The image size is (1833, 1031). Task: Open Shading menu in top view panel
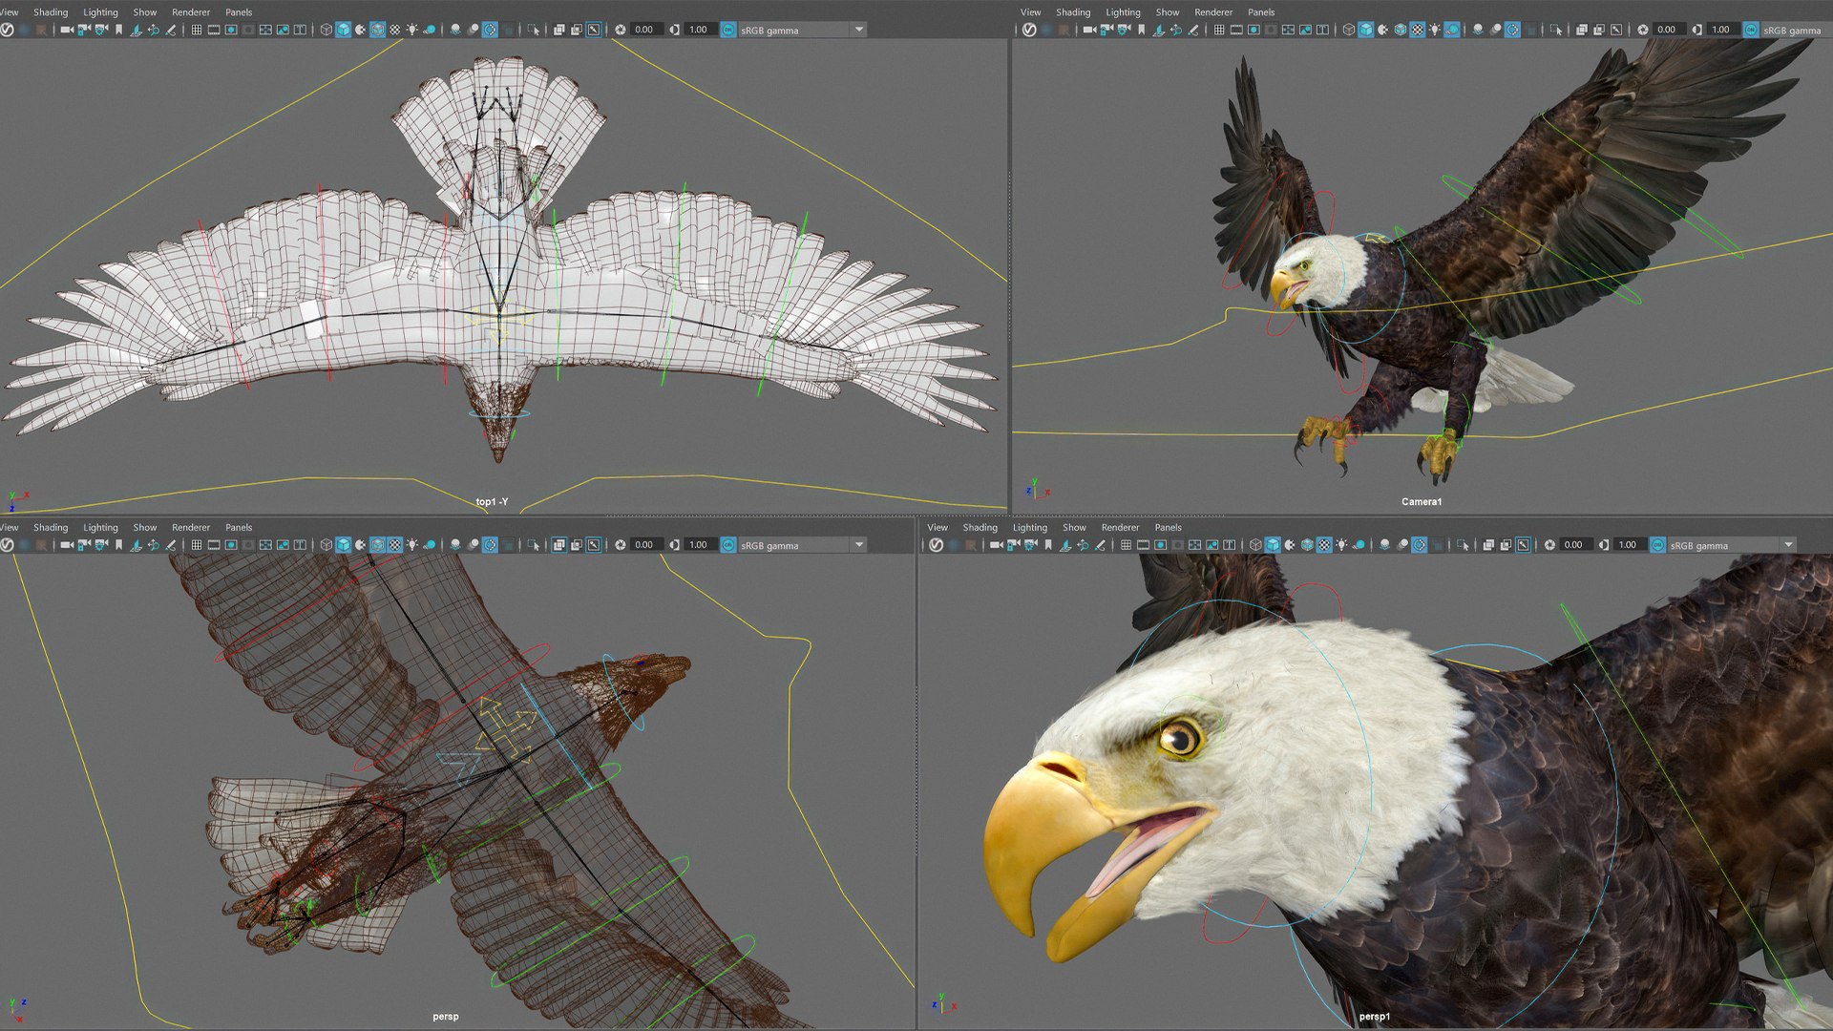[x=51, y=12]
